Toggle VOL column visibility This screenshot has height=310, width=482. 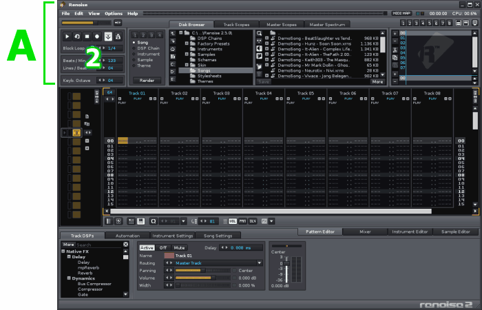(233, 221)
